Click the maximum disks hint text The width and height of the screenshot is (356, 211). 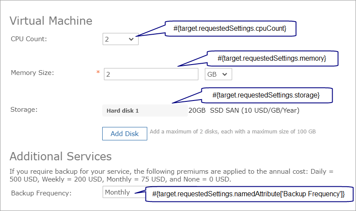pyautogui.click(x=233, y=131)
